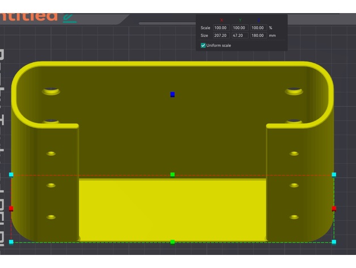
Task: Click the cyan top-right corner scale handle
Action: [333, 174]
